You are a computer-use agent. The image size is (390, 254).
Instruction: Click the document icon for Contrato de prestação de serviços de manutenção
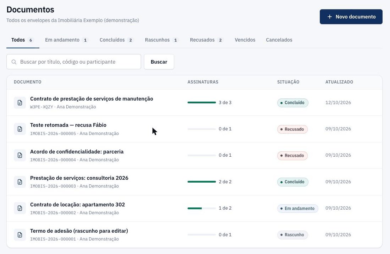19,102
